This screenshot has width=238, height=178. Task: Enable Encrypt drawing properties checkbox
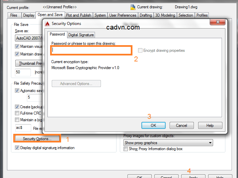coord(140,50)
